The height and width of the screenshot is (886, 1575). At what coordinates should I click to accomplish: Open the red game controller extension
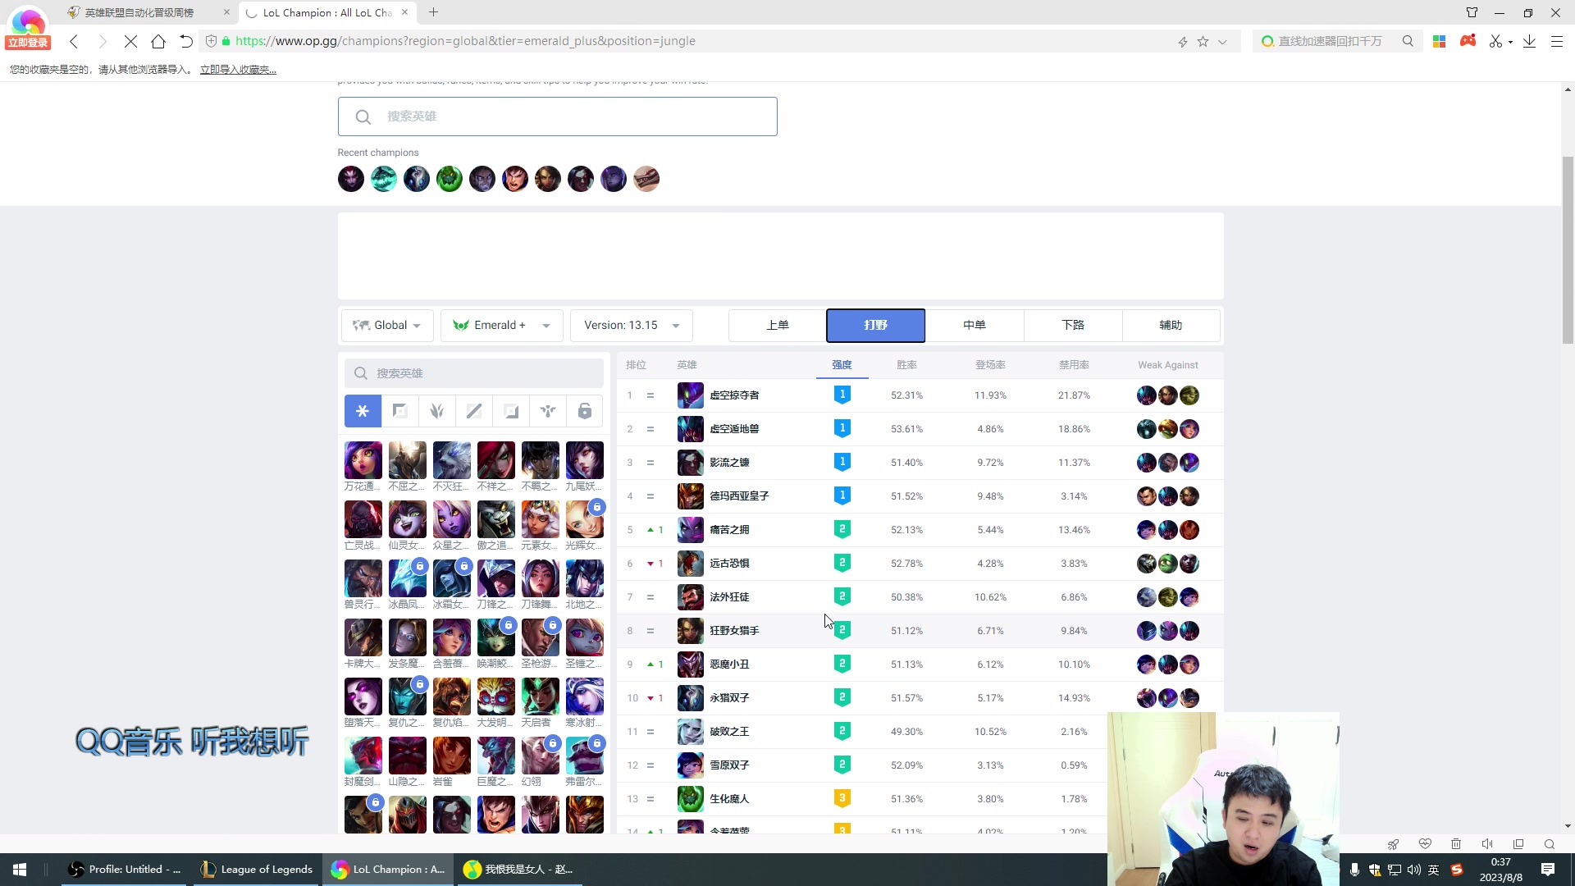click(1468, 40)
